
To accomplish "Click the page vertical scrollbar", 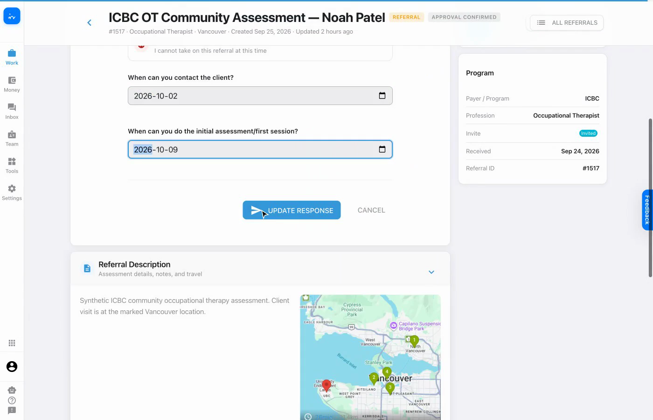I will coord(650,198).
